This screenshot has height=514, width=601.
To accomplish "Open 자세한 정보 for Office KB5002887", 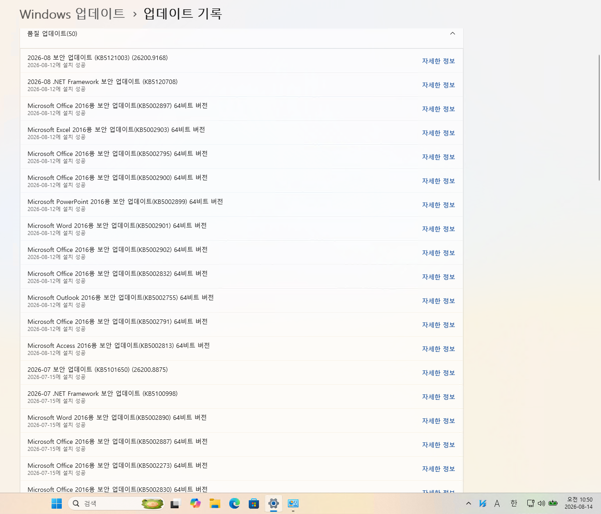I will (x=438, y=445).
